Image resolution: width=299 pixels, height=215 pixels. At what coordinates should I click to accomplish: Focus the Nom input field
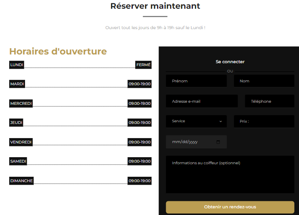[x=264, y=81]
